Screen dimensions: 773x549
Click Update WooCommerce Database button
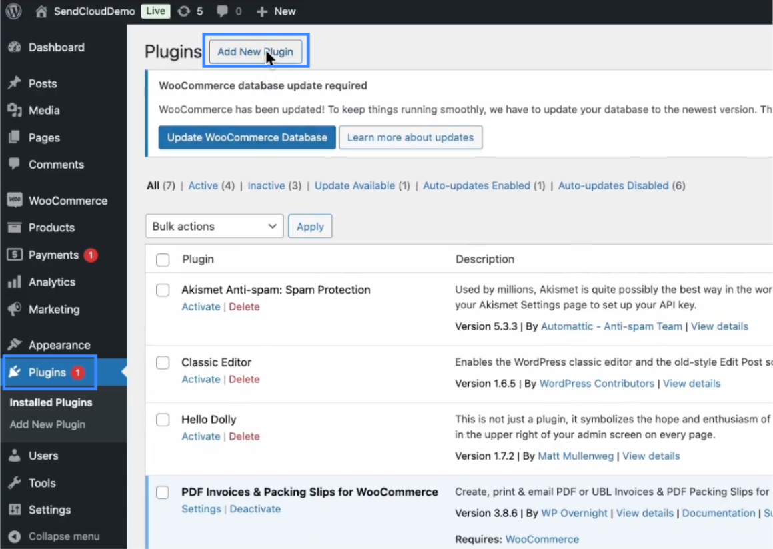(247, 137)
